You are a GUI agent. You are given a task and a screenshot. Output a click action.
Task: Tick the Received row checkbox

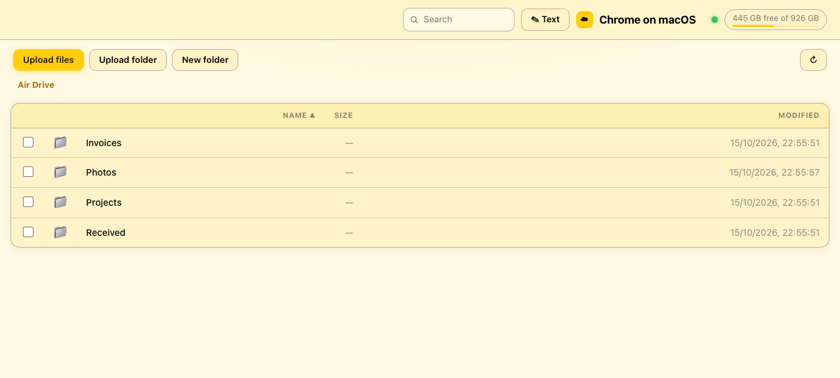[28, 232]
